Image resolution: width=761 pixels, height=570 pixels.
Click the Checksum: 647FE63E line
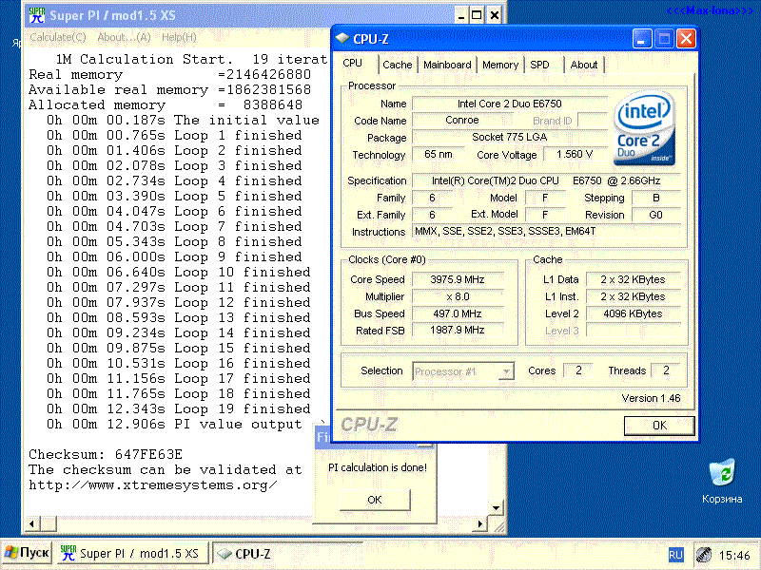[106, 454]
